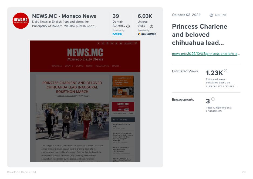Open the REAL ESTATE menu item
253x179 pixels.
pyautogui.click(x=102, y=66)
